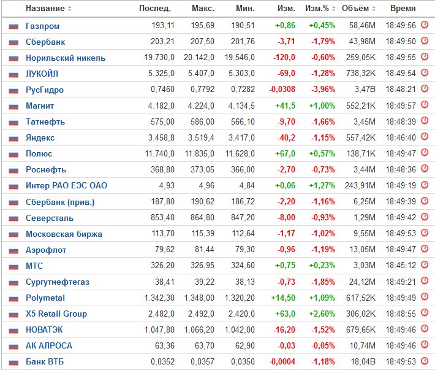
Task: Click the clock icon in Интер РАО row
Action: [425, 185]
